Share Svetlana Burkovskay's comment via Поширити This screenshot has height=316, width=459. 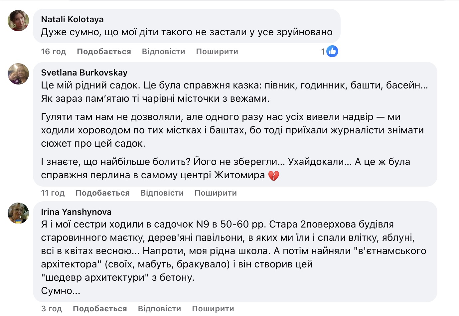[x=216, y=193]
